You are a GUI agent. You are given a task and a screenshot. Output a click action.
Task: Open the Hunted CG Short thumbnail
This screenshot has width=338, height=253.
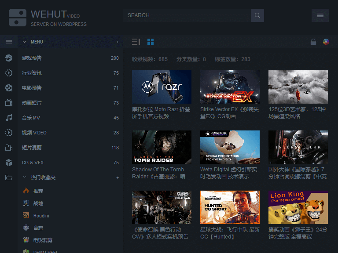point(230,207)
